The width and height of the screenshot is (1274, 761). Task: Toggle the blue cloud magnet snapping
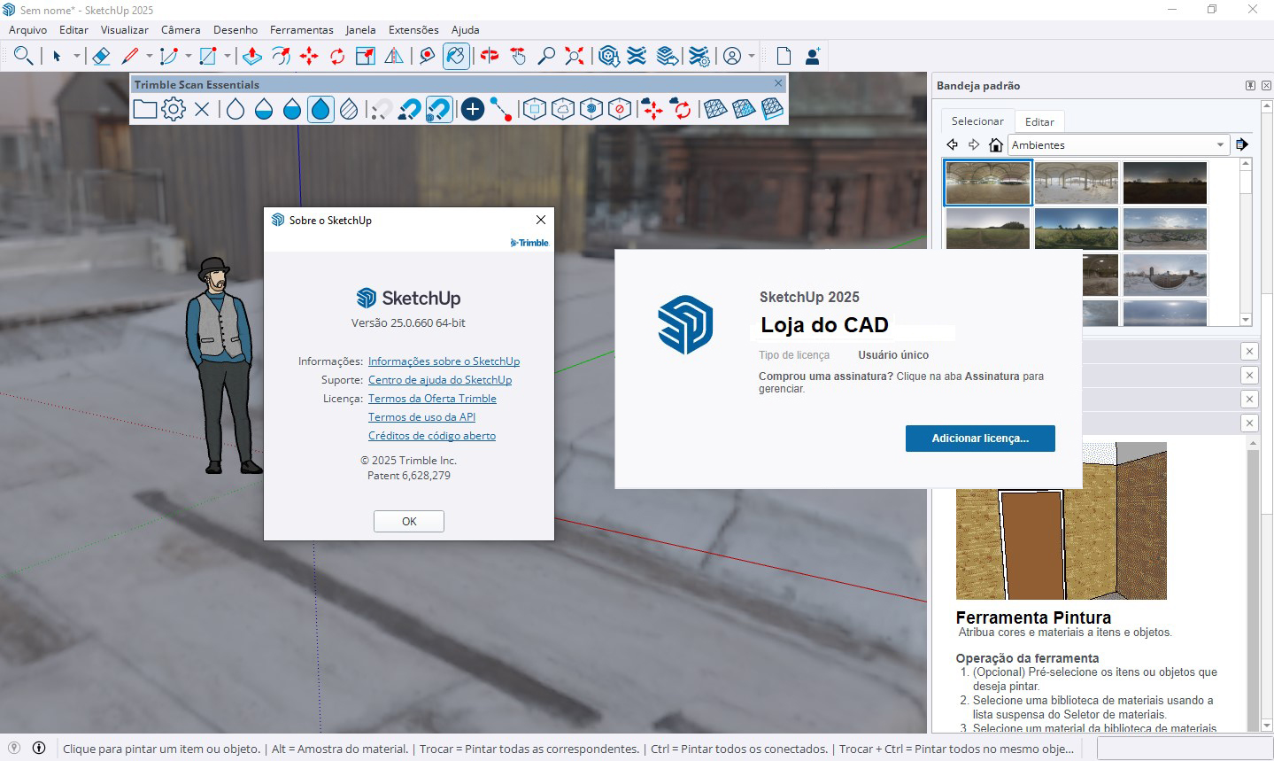(410, 109)
